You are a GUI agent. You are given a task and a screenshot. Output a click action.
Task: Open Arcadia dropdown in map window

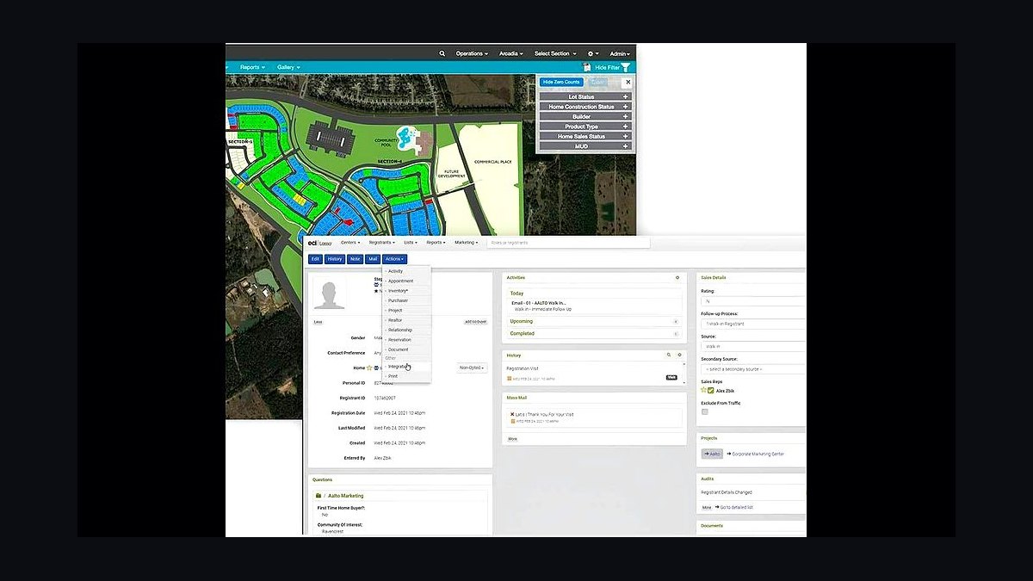(x=510, y=53)
